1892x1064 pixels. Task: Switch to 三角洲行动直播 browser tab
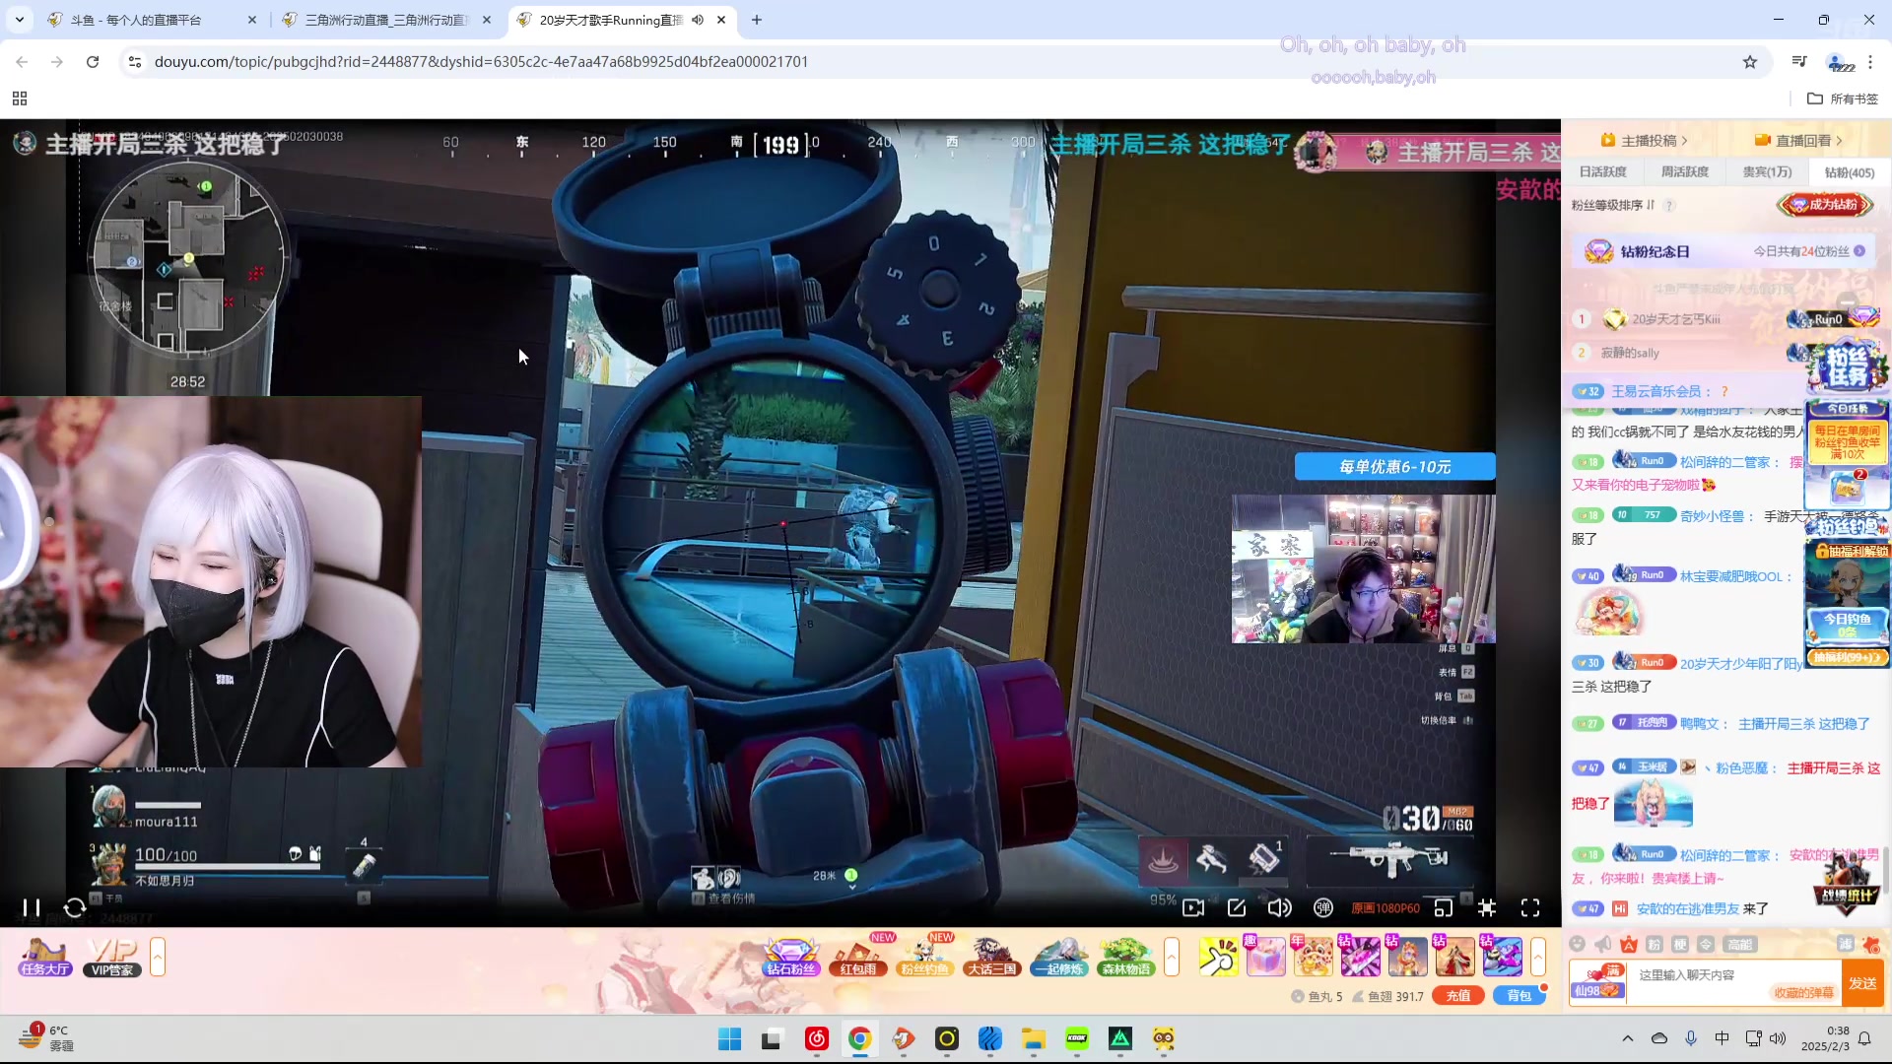pos(387,20)
